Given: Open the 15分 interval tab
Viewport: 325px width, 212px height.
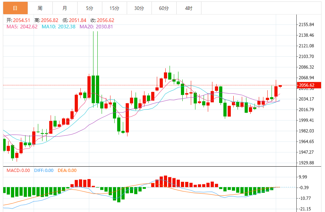Looking at the screenshot, I should (114, 8).
